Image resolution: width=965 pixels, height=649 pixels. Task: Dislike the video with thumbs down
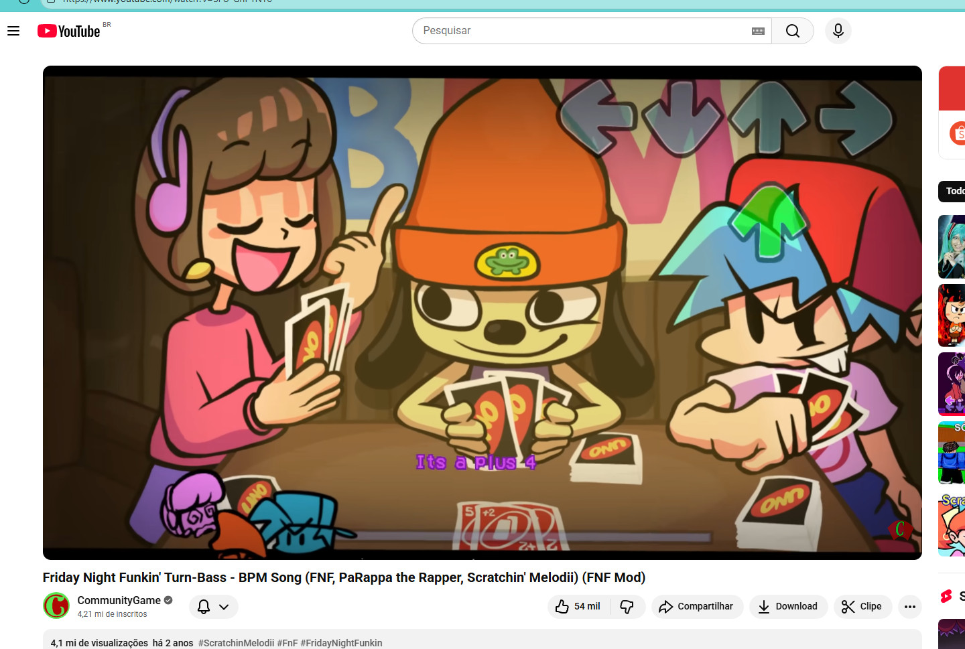pyautogui.click(x=627, y=606)
